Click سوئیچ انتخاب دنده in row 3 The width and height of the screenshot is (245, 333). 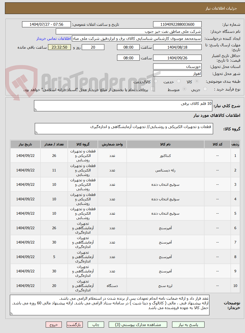165,184
